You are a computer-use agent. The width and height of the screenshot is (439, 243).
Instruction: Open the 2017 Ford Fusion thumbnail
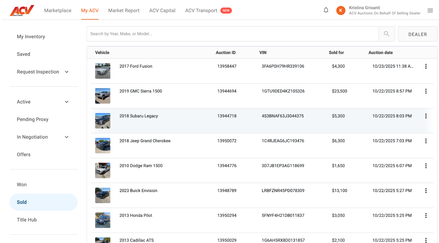click(x=103, y=71)
